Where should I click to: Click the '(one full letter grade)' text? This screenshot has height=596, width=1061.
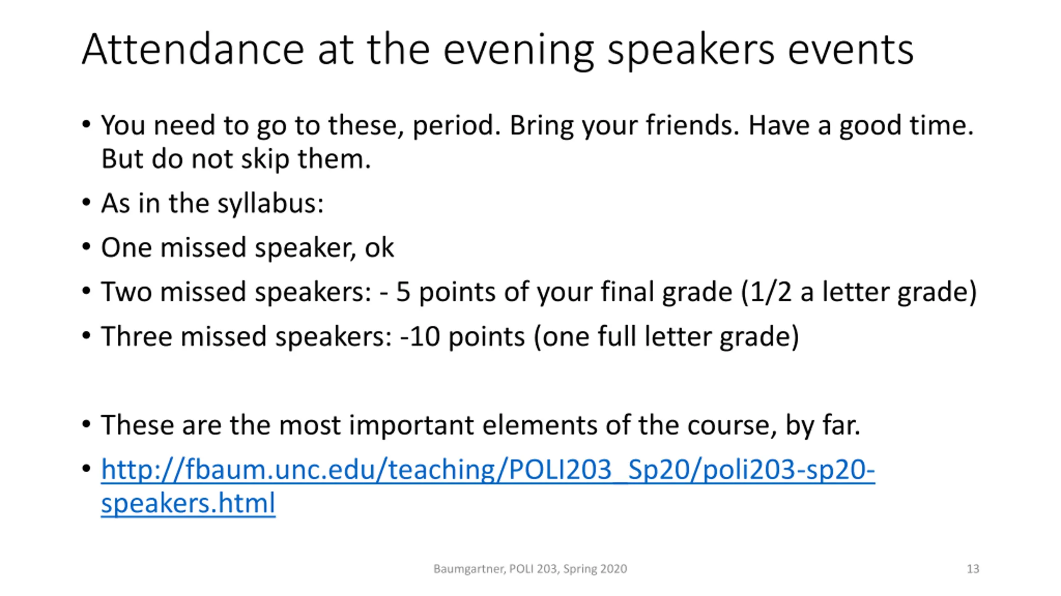[x=666, y=336]
